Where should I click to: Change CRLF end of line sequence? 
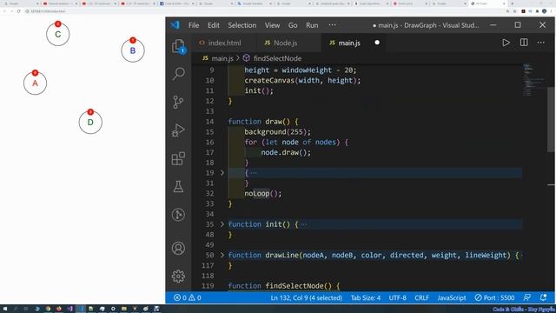tap(421, 297)
